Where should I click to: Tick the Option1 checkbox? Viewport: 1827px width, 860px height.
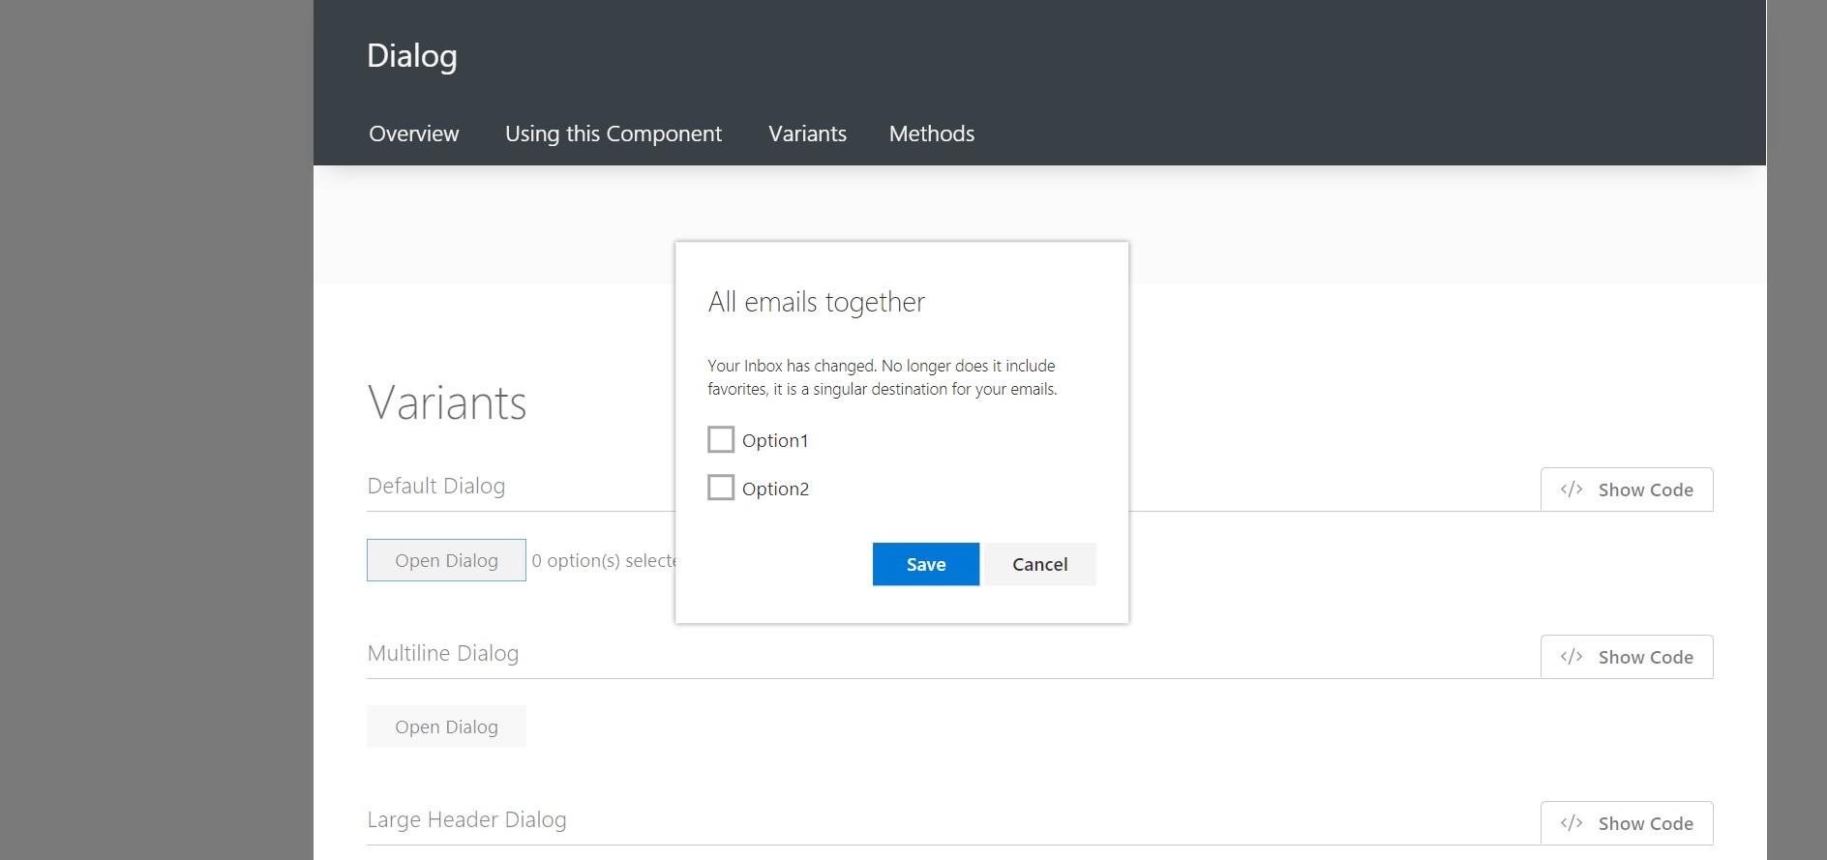tap(721, 440)
